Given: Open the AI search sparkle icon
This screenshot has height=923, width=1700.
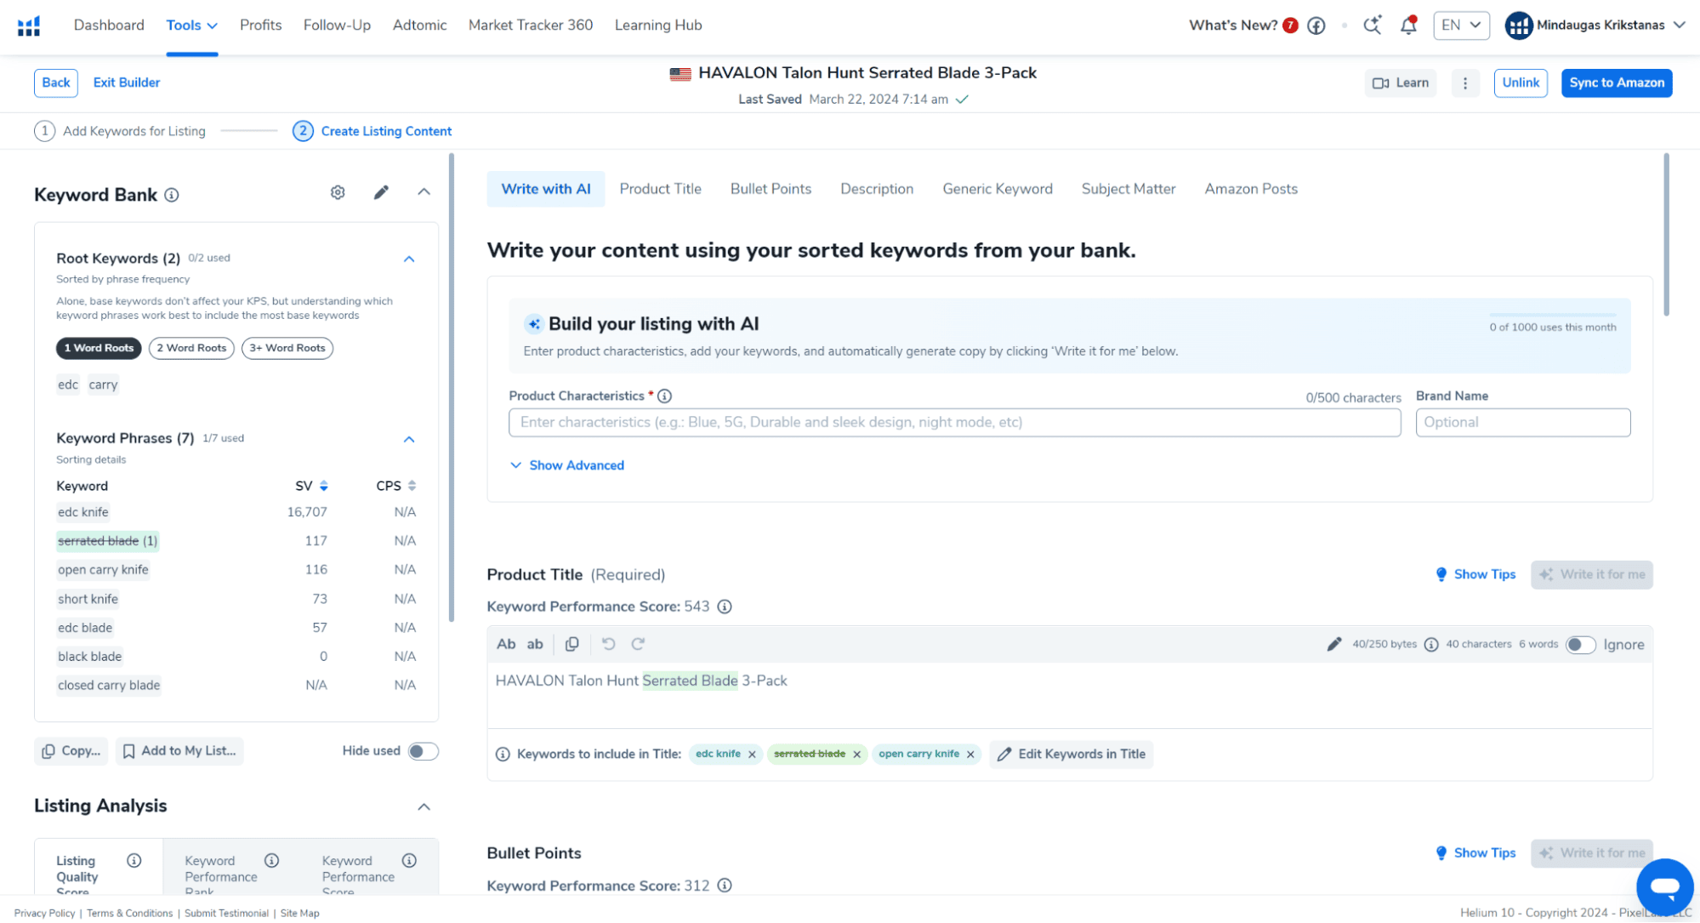Looking at the screenshot, I should pos(1373,26).
